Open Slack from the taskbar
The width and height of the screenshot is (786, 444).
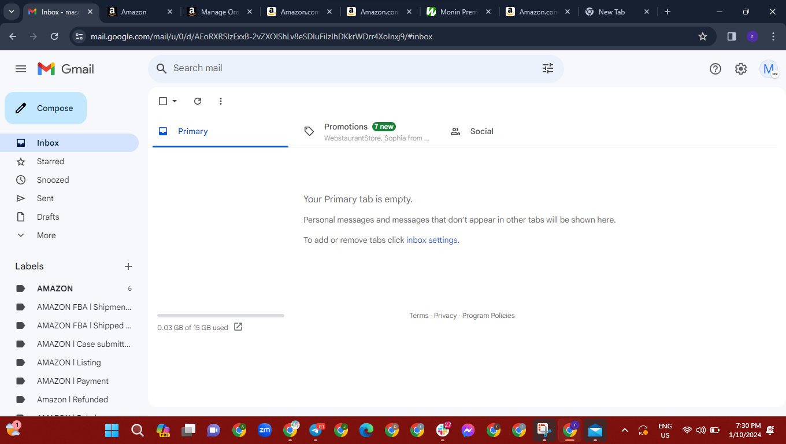click(443, 430)
